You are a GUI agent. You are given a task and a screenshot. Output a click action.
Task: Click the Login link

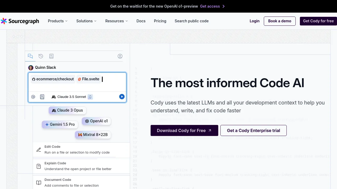click(255, 21)
